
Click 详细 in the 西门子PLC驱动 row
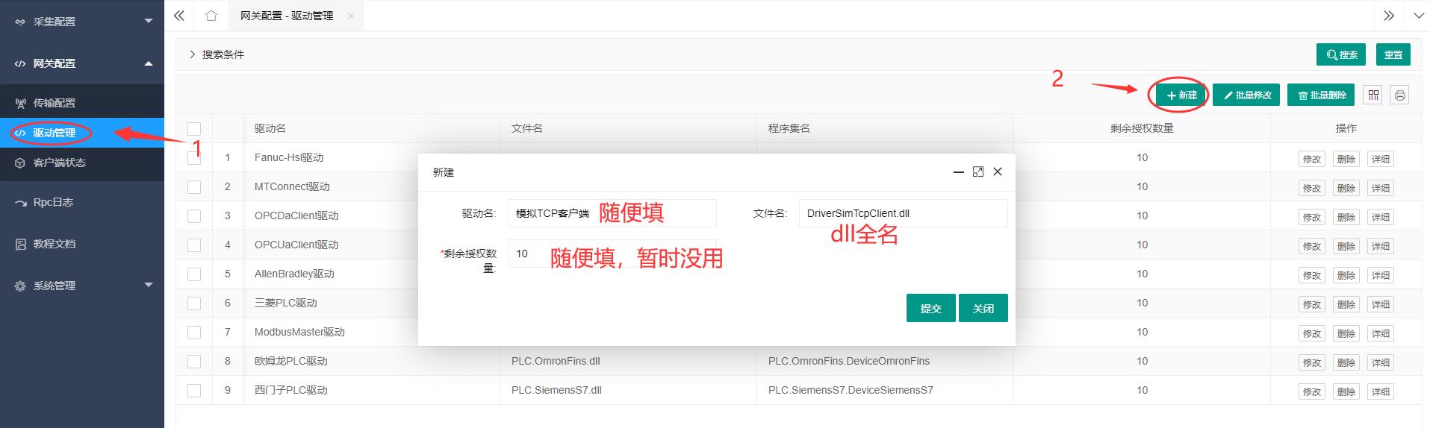coord(1381,391)
